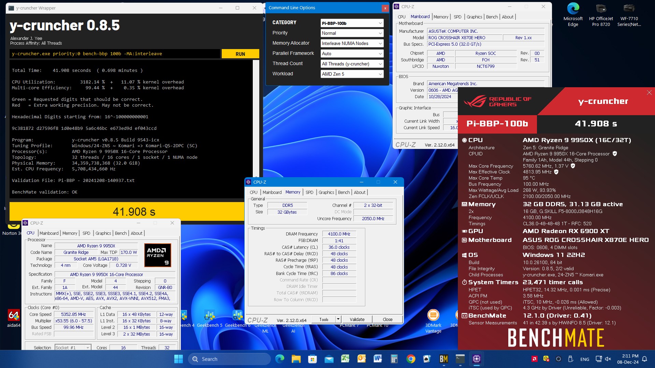The height and width of the screenshot is (368, 655).
Task: Open Memory tab in bottom-left CPU-Z window
Action: 70,233
